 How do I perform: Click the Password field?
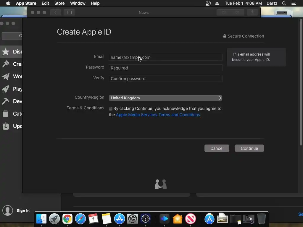click(165, 68)
